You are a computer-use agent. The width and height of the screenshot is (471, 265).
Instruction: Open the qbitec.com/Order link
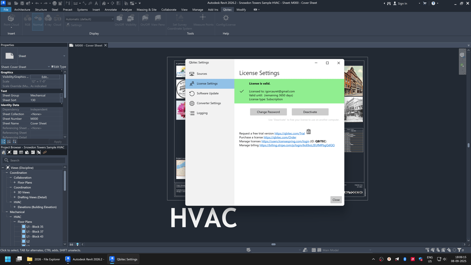(x=280, y=137)
